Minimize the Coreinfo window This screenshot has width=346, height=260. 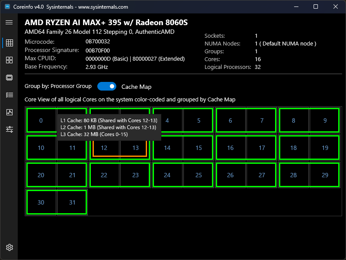coord(296,6)
